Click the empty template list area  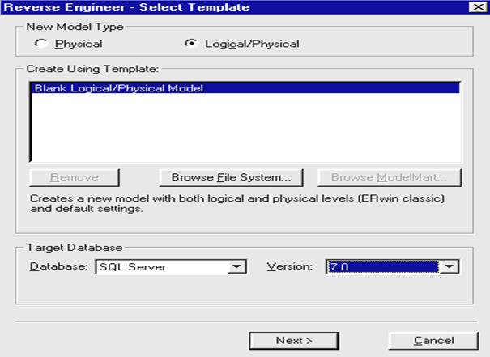point(246,127)
